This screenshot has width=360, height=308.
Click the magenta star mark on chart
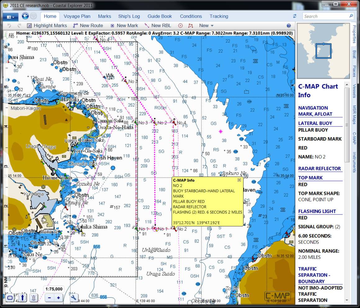(x=221, y=131)
